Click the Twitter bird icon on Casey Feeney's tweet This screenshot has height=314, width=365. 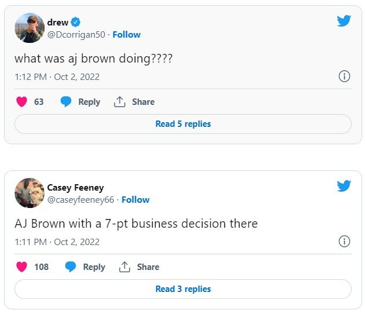coord(344,186)
